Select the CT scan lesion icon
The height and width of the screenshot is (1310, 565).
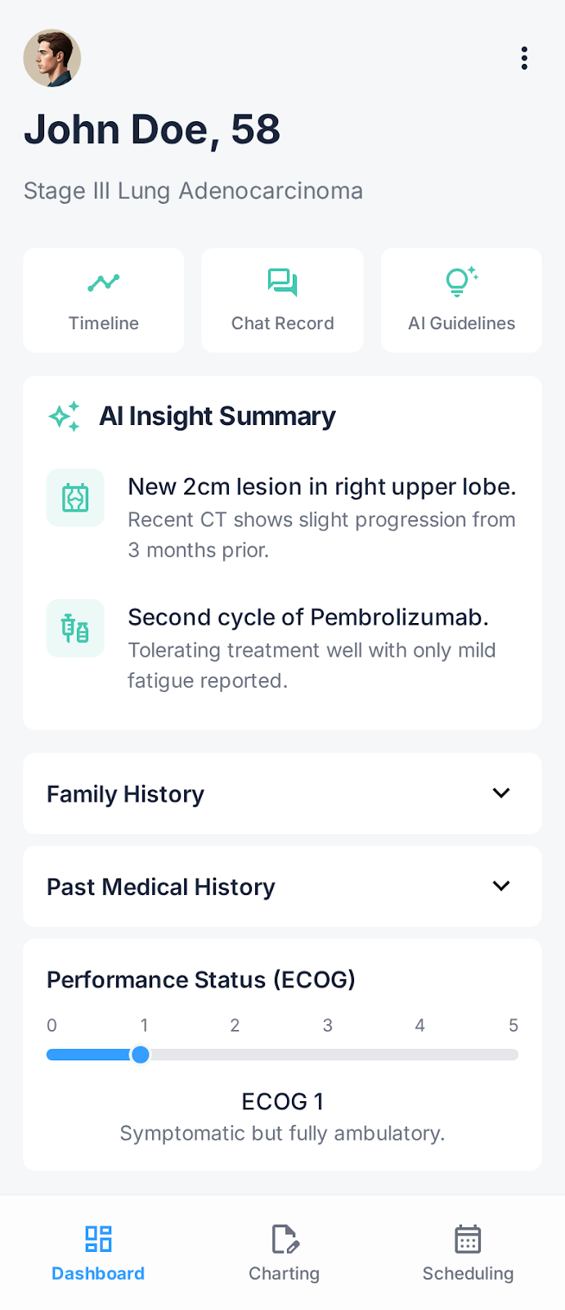click(x=75, y=498)
